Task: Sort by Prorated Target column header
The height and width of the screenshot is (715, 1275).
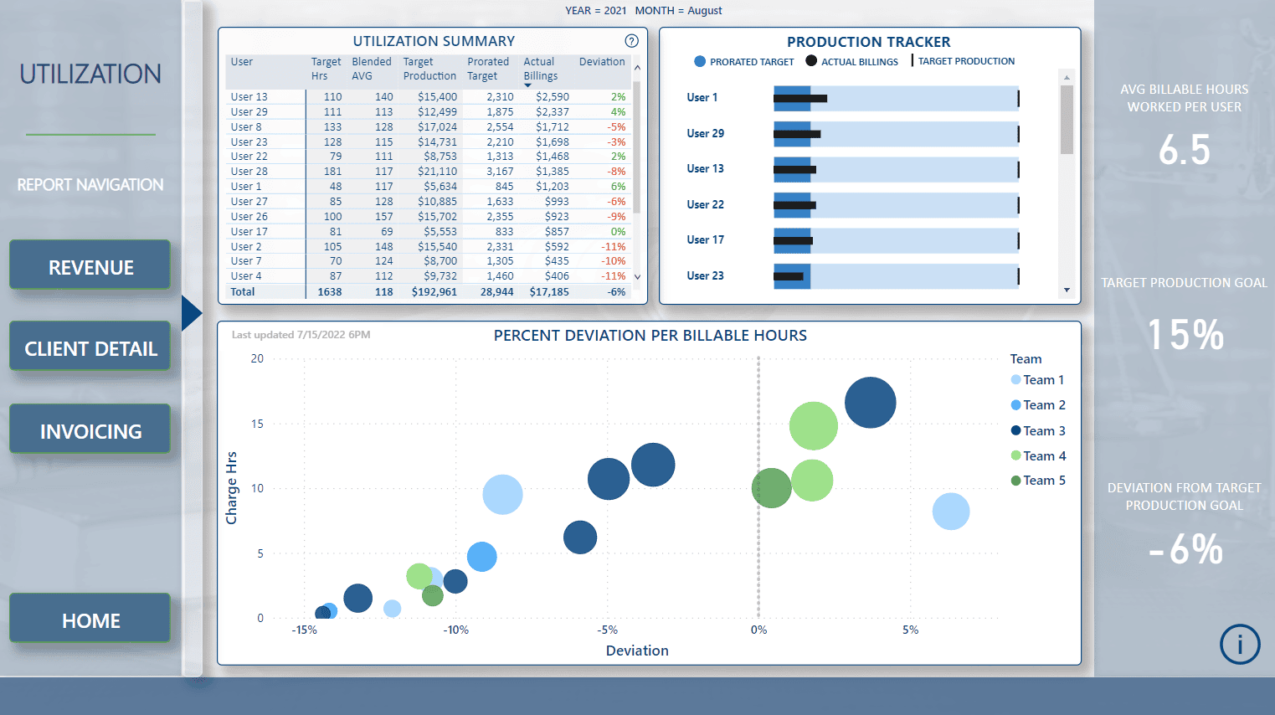Action: tap(488, 69)
